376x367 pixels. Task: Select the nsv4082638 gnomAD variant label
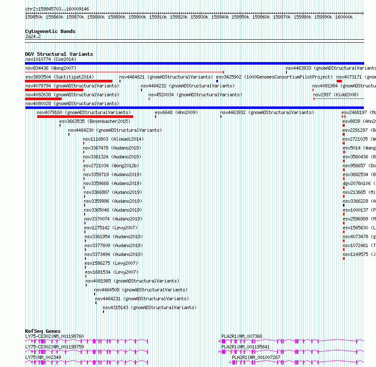point(72,95)
